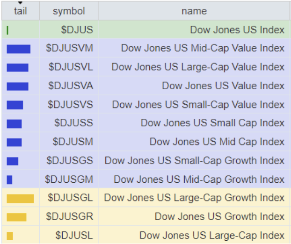Click the yellow tail bar for $DJUSGL
This screenshot has height=244, width=291.
pos(20,199)
